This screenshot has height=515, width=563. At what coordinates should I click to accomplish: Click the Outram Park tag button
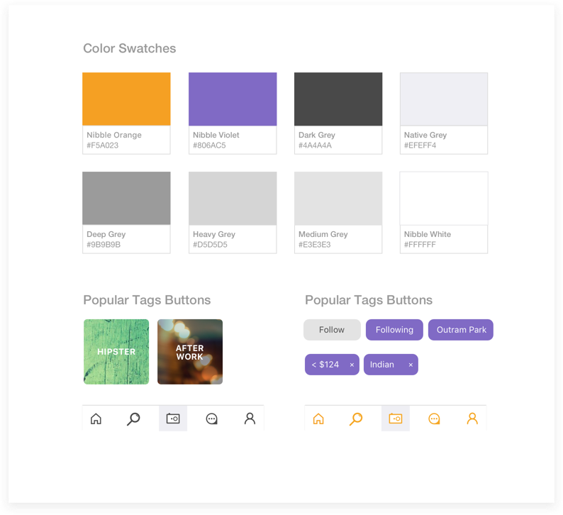[461, 330]
